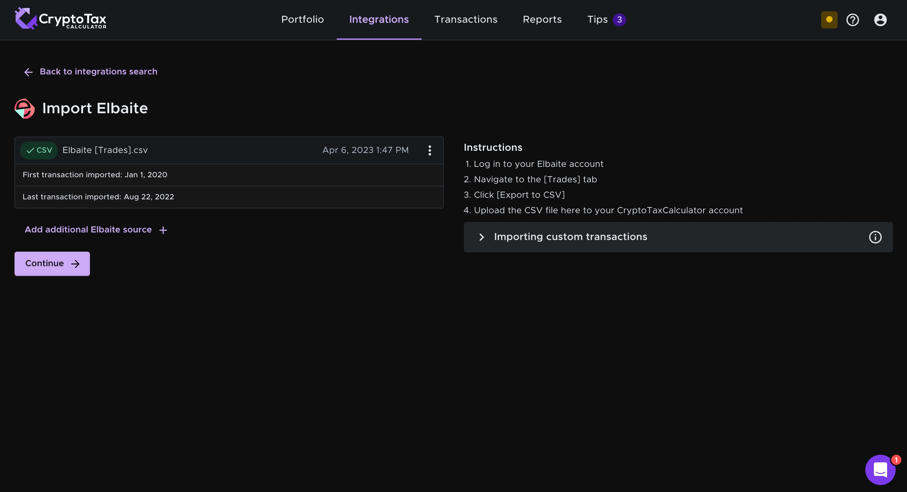Click the yellow dot status icon
Image resolution: width=907 pixels, height=492 pixels.
pyautogui.click(x=829, y=20)
